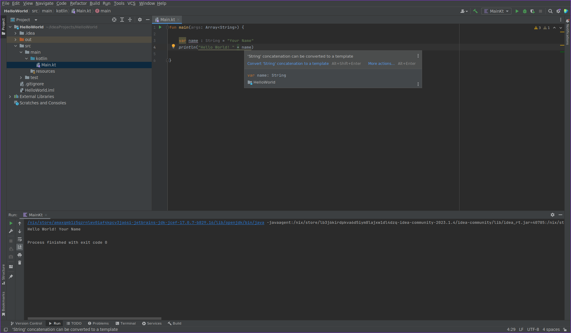
Task: Select opened file target icon in Project panel
Action: 114,20
